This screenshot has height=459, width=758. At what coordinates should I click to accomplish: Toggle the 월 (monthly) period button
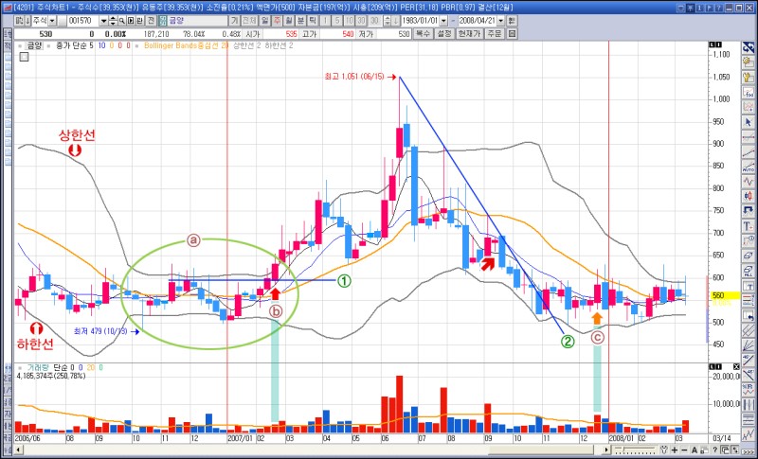pos(288,20)
